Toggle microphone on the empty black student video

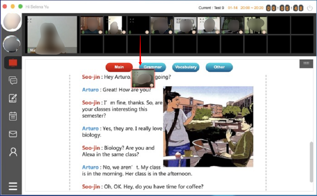130,32
